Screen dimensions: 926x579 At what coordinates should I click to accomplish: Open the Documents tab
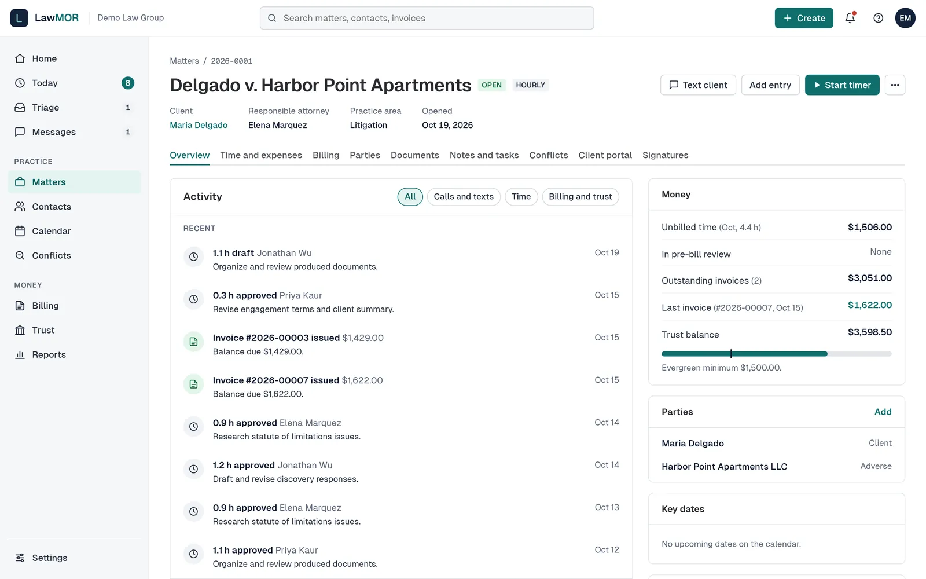point(415,155)
